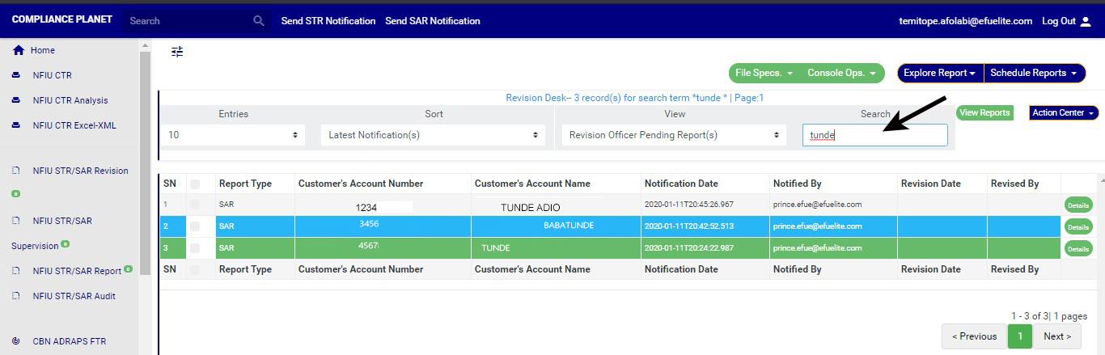The image size is (1105, 355).
Task: Click the CBN ADRAPS FTR sidebar icon
Action: tap(15, 341)
